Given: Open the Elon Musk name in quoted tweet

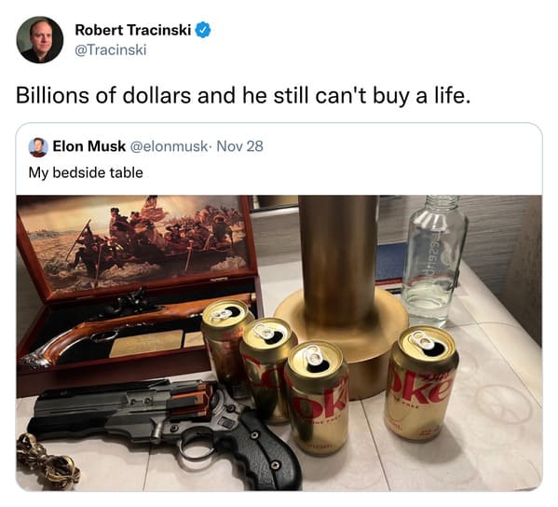Looking at the screenshot, I should (x=89, y=146).
